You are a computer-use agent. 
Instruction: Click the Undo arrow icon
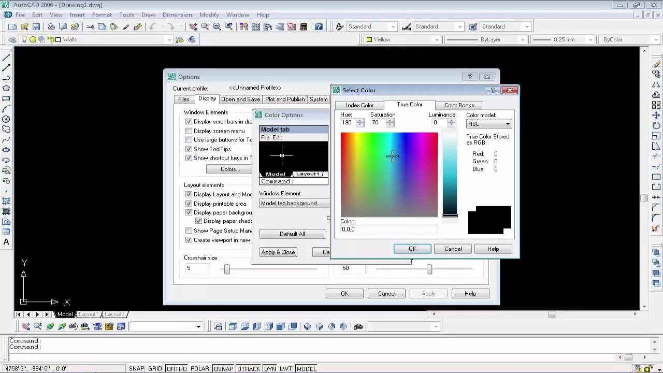point(153,26)
